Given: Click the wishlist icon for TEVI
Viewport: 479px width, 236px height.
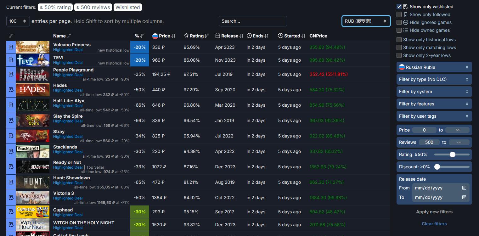Looking at the screenshot, I should coord(11,60).
